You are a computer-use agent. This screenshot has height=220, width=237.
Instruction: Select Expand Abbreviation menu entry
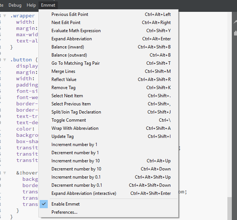click(x=71, y=39)
